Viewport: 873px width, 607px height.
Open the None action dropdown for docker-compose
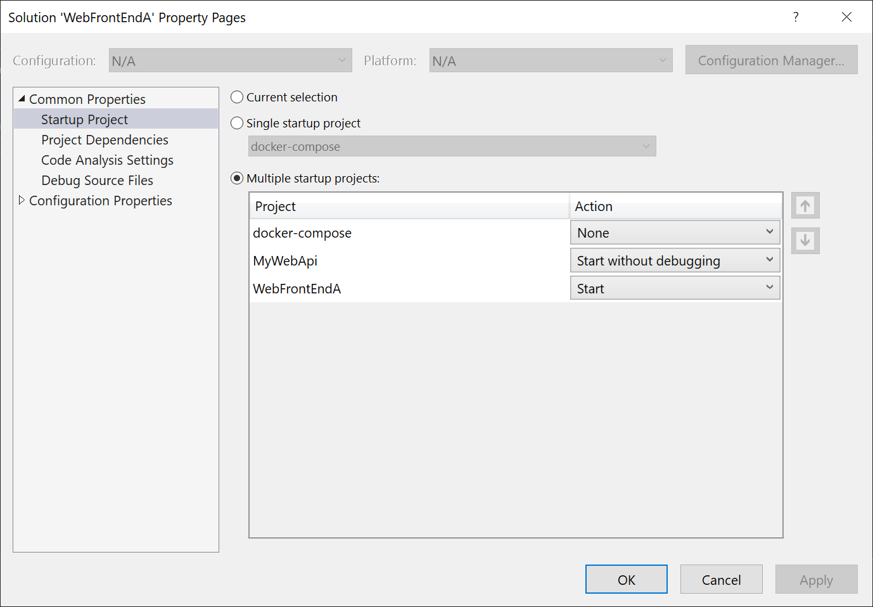[x=769, y=232]
